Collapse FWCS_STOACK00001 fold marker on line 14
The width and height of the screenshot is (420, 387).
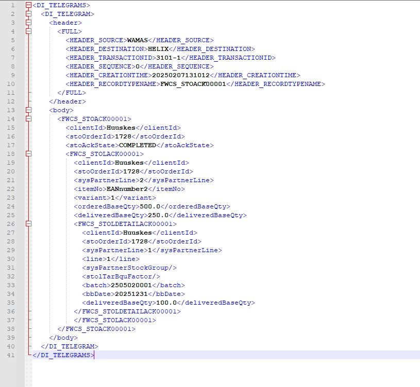pyautogui.click(x=28, y=119)
